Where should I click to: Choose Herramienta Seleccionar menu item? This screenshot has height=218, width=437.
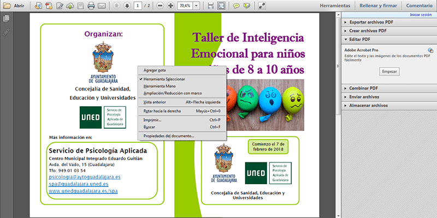tap(182, 79)
